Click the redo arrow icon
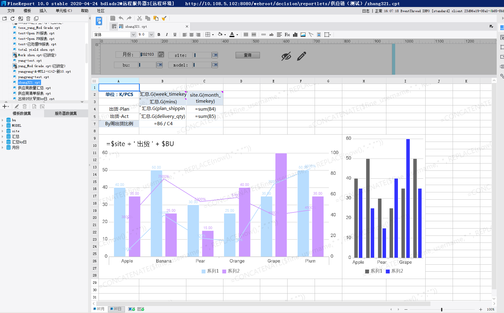This screenshot has width=504, height=313. [x=129, y=18]
